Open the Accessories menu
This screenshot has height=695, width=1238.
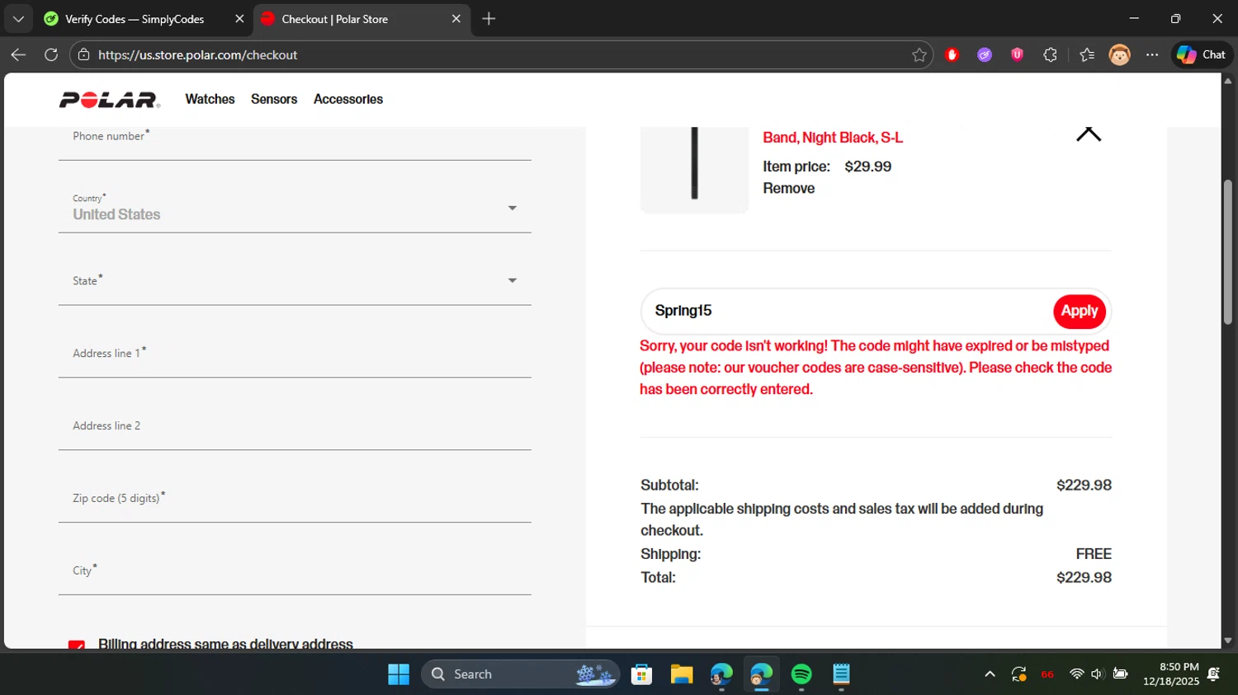[x=348, y=99]
